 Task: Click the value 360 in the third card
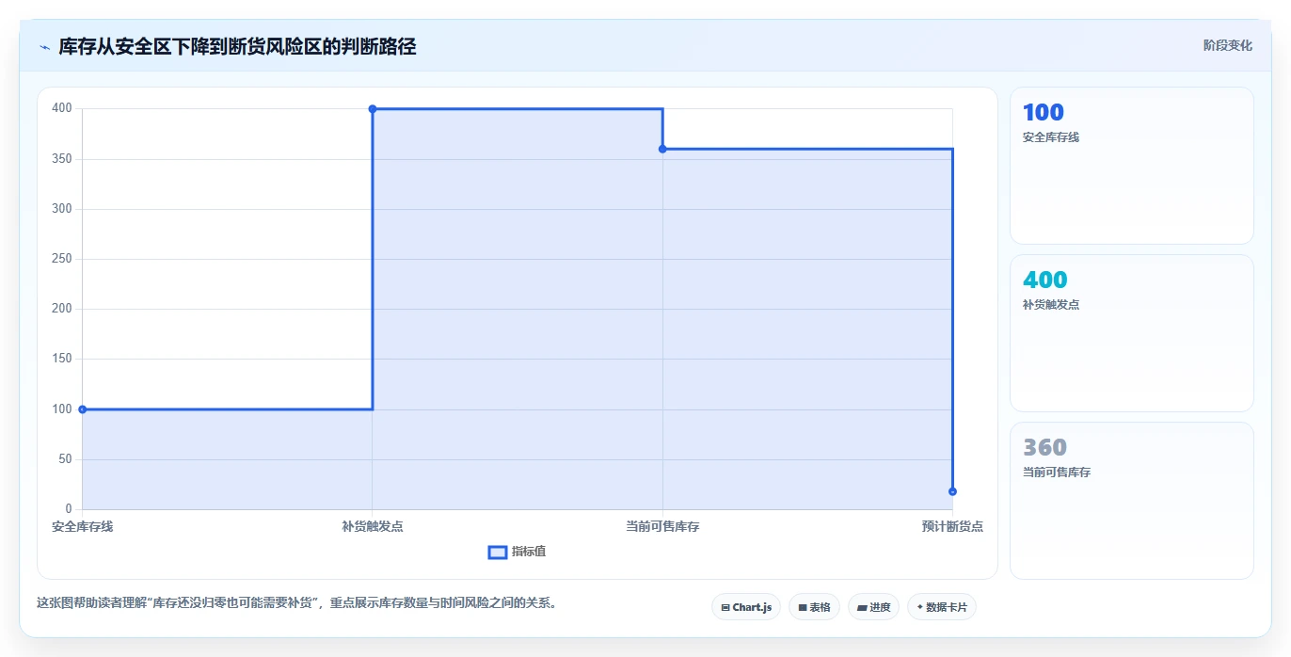(x=1045, y=448)
